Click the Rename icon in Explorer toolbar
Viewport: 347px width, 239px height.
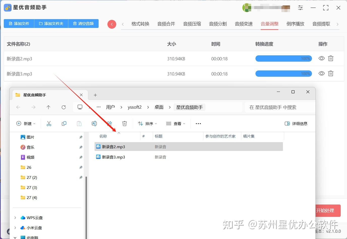(x=94, y=124)
